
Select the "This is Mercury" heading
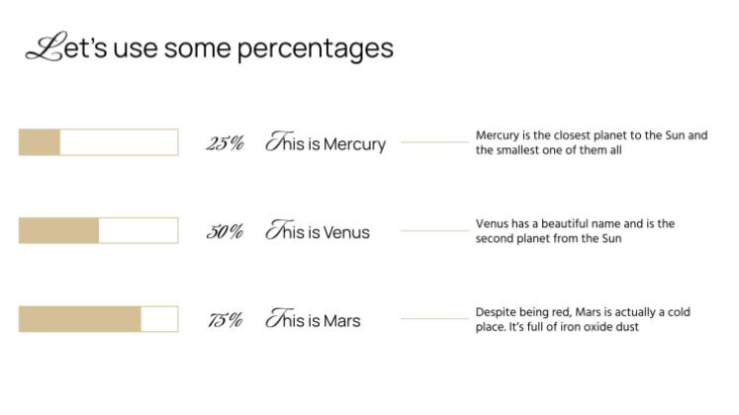(x=324, y=144)
